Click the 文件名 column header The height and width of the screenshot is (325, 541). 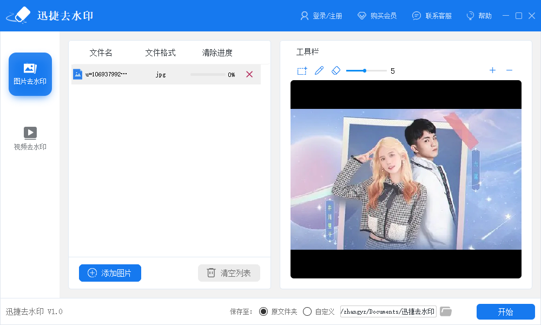point(101,53)
